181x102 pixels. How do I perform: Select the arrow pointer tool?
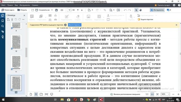point(136,10)
